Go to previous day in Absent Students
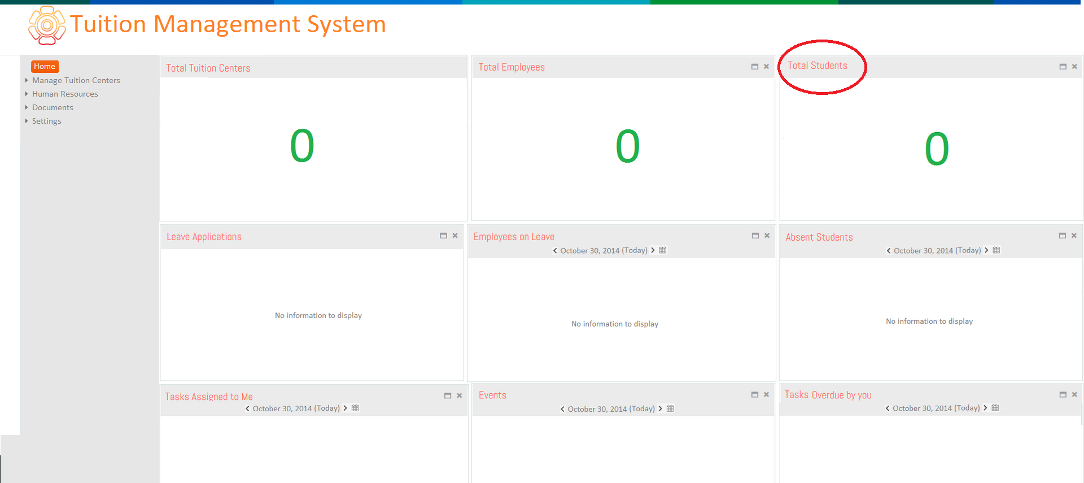The width and height of the screenshot is (1084, 483). (x=889, y=251)
